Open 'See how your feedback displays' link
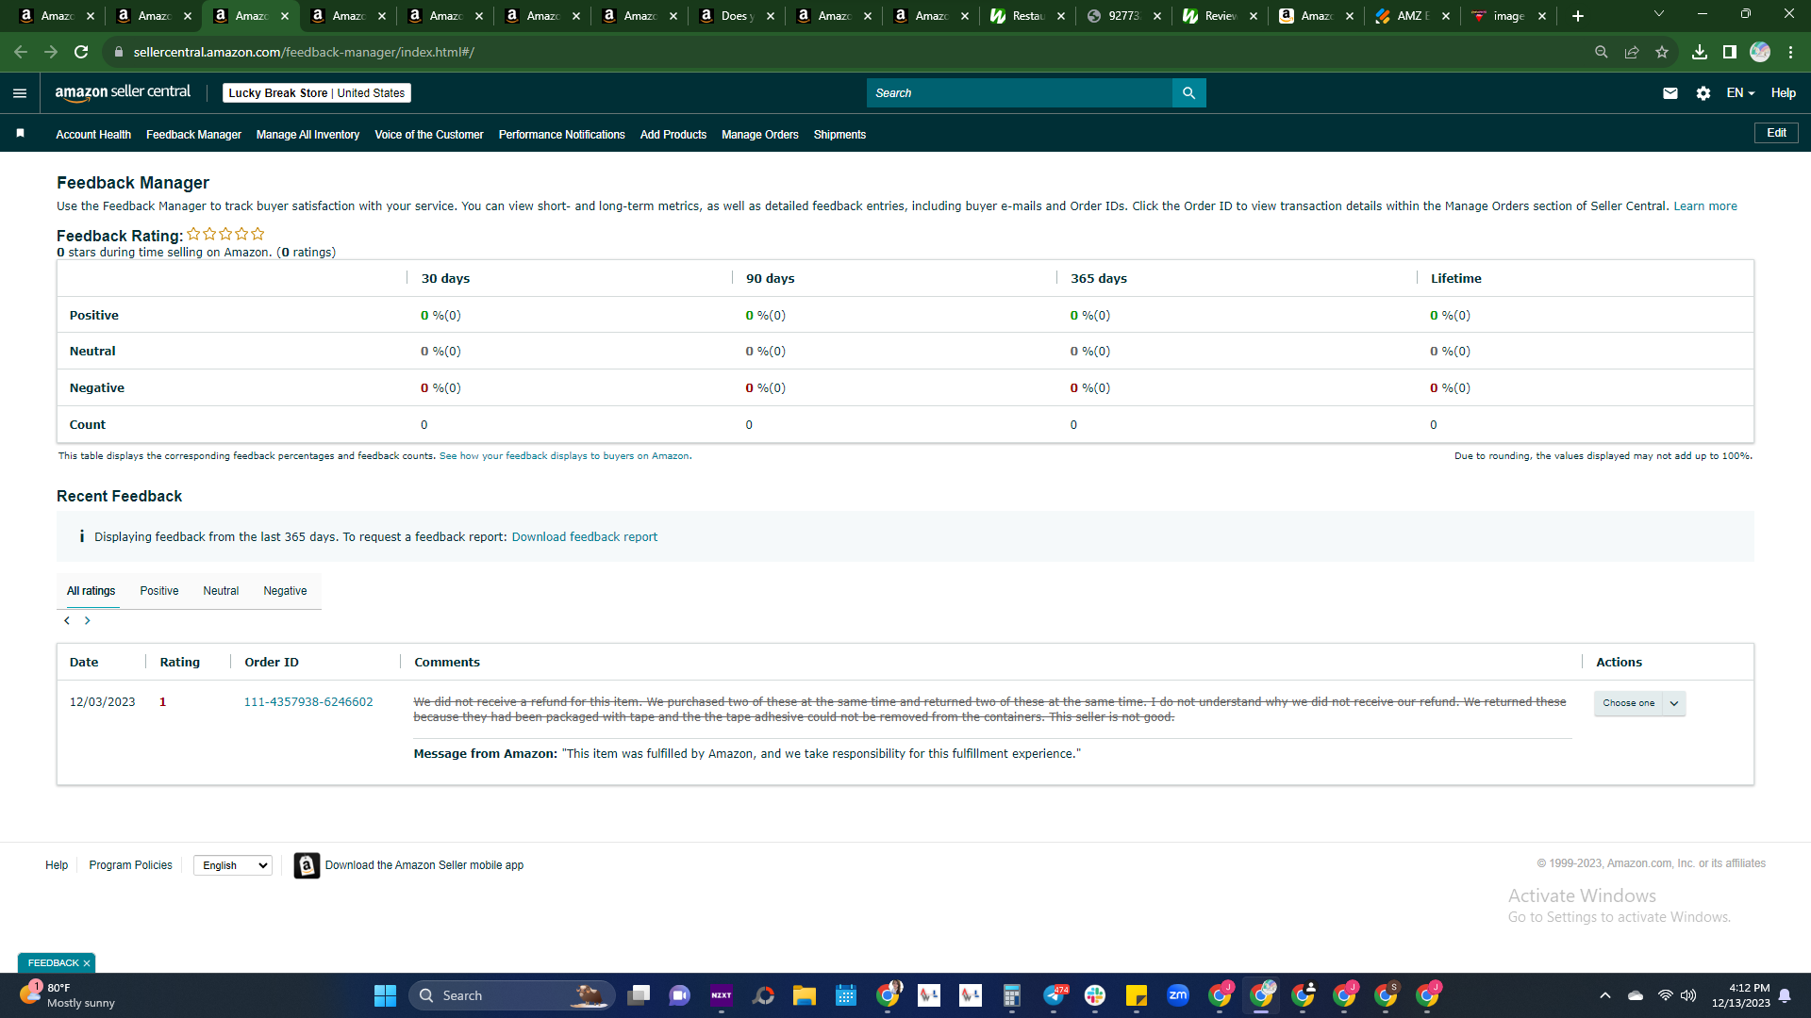Screen dimensions: 1811x1018 [564, 456]
